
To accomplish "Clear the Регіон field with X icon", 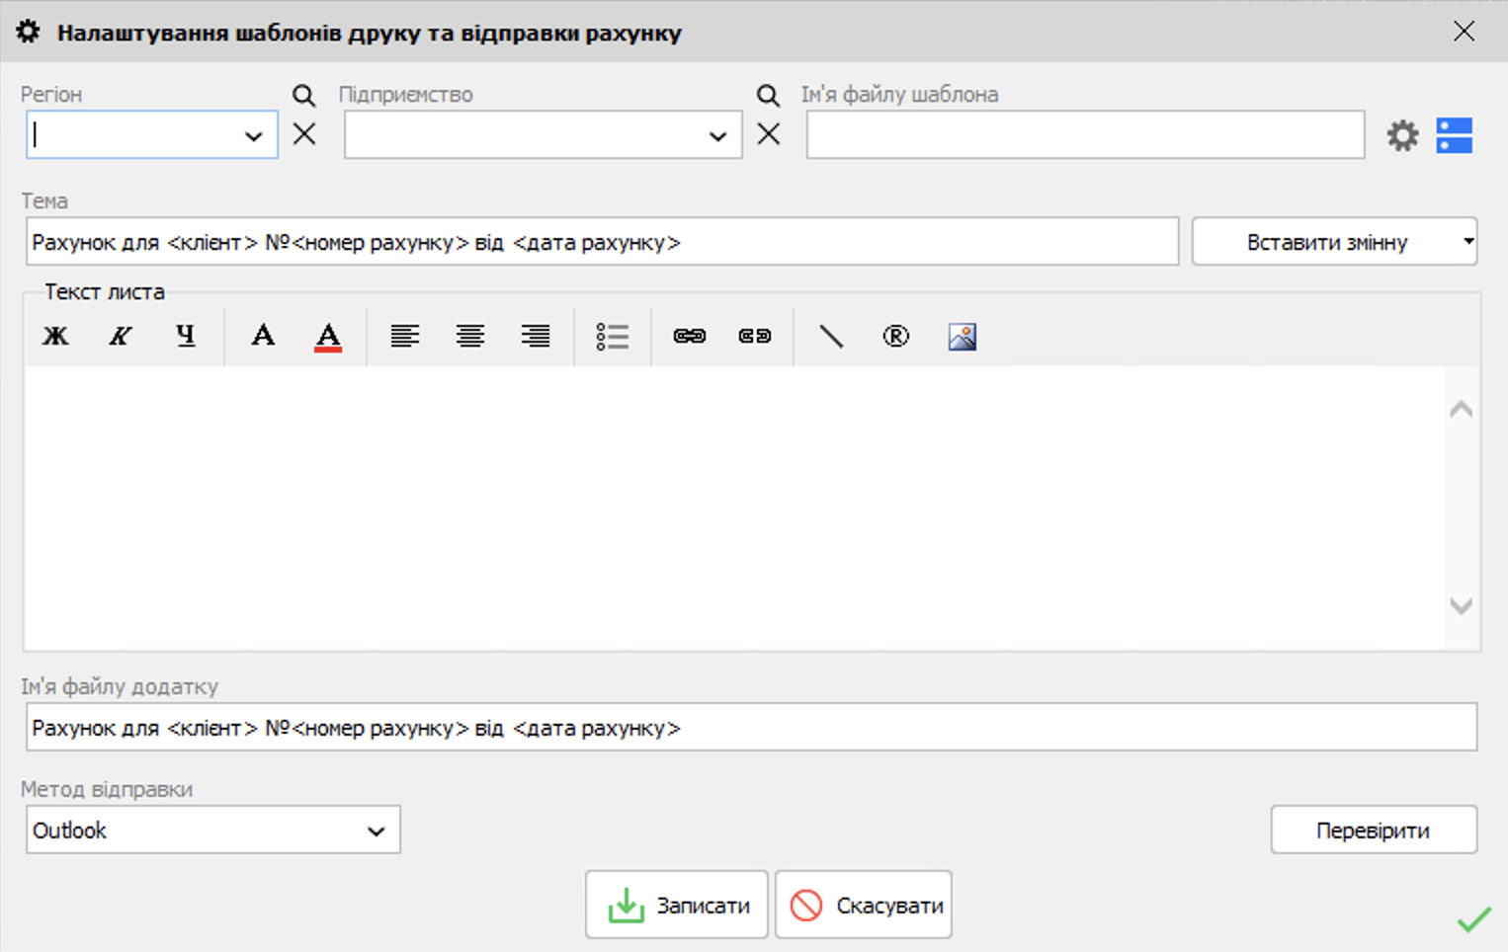I will tap(304, 134).
